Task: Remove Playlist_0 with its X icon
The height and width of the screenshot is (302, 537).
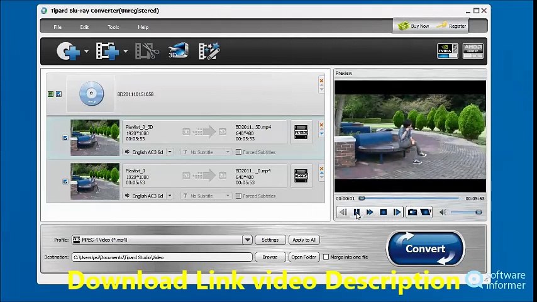Action: [x=321, y=169]
